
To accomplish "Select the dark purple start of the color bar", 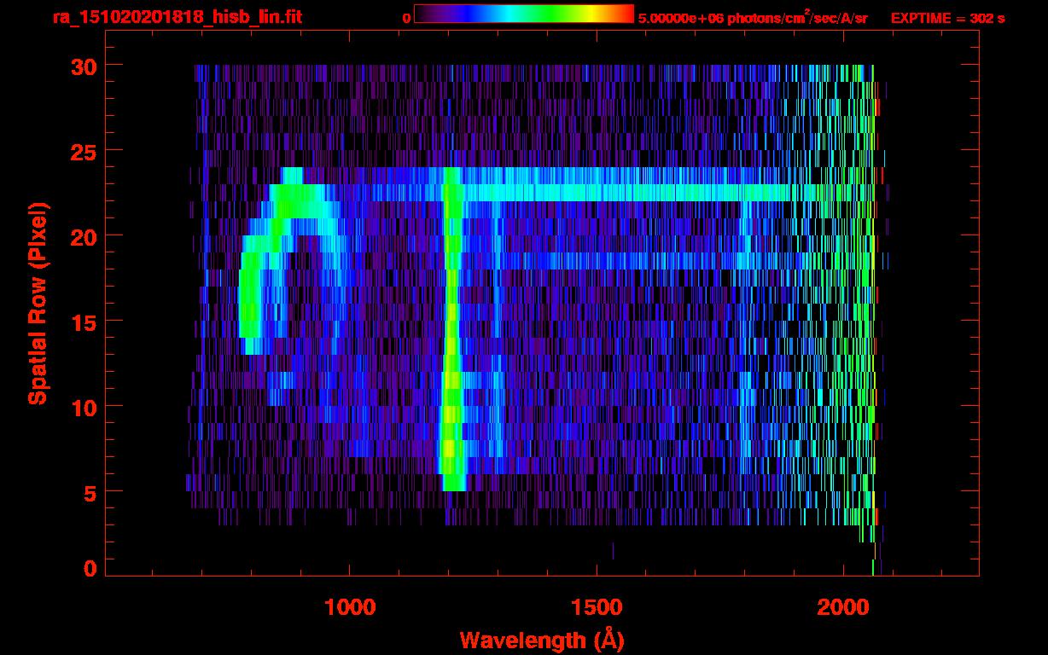I will pyautogui.click(x=421, y=14).
